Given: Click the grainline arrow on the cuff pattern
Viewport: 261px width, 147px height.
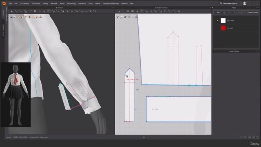Looking at the screenshot, I should click(x=155, y=109).
